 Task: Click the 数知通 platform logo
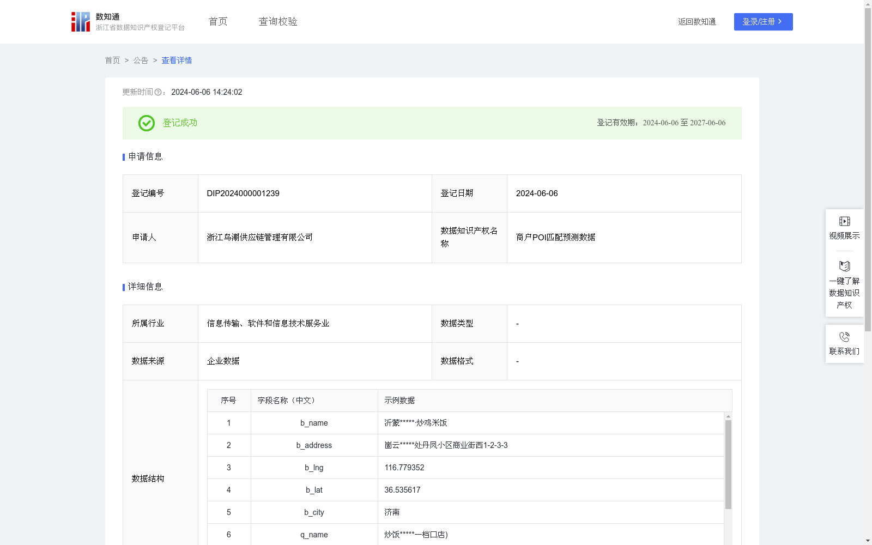click(128, 22)
